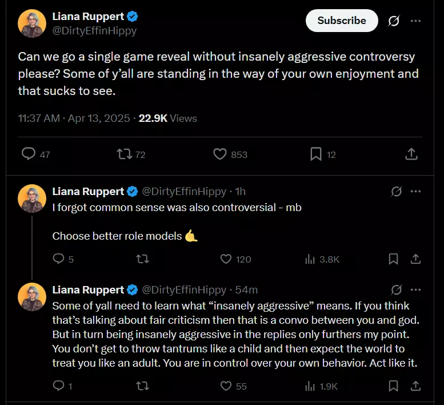View 1.9K analytics on the 54m reply
The width and height of the screenshot is (444, 405).
coord(321,386)
